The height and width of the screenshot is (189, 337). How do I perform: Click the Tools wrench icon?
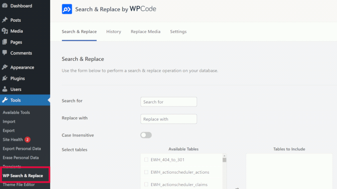click(x=5, y=100)
